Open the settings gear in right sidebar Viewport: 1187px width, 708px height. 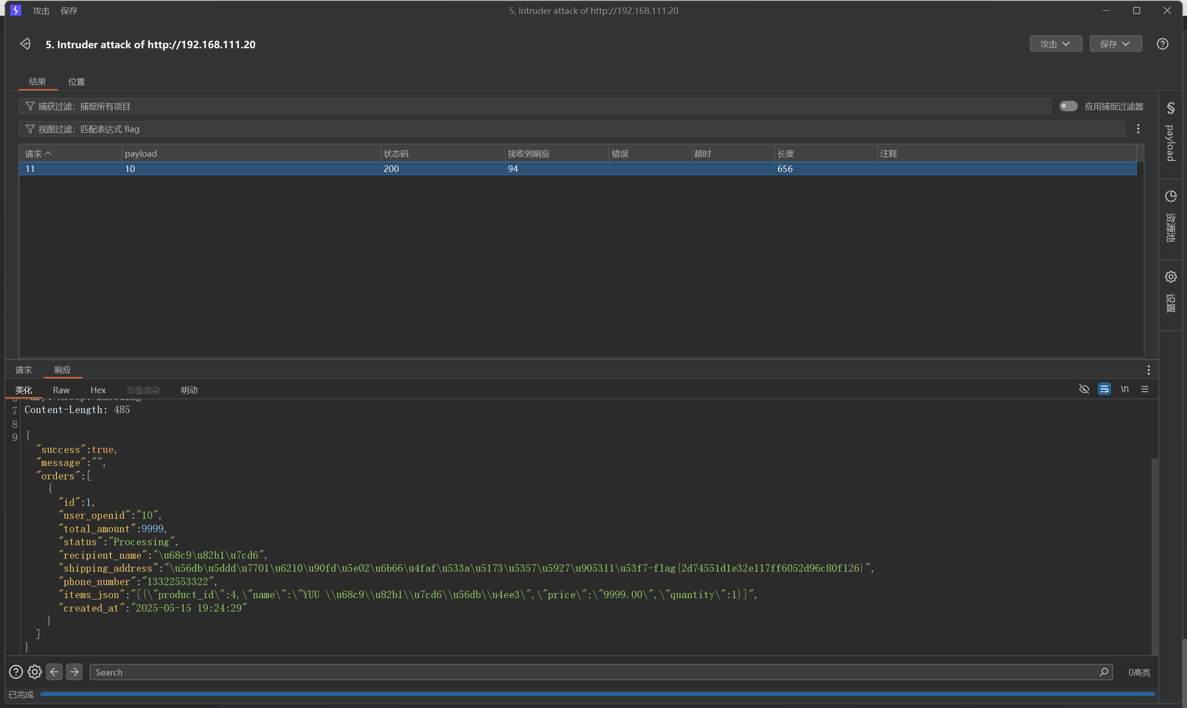pyautogui.click(x=1170, y=277)
